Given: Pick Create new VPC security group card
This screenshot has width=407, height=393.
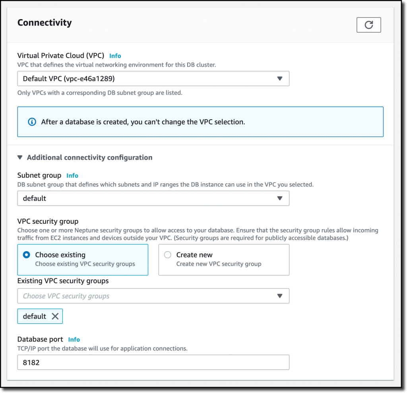Looking at the screenshot, I should tap(224, 259).
